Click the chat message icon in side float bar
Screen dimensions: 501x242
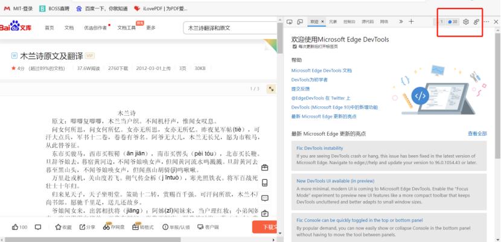(x=264, y=199)
